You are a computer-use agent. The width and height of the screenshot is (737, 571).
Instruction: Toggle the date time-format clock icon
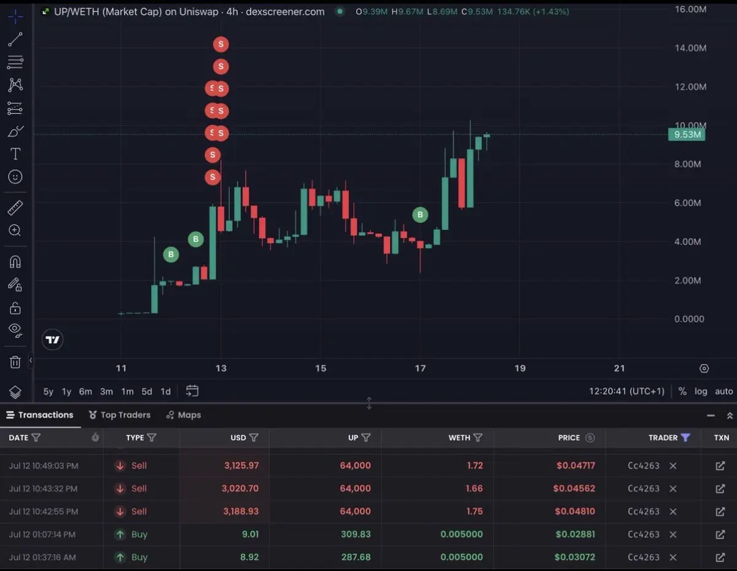pyautogui.click(x=95, y=438)
